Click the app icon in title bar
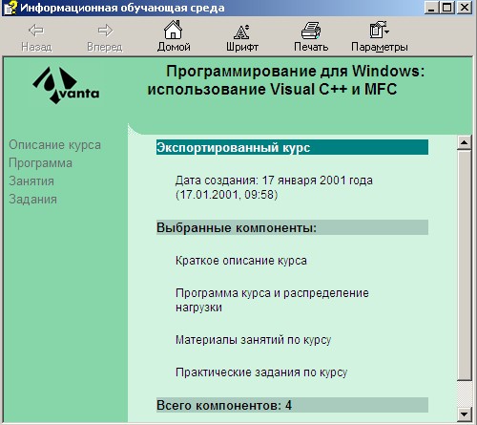This screenshot has height=425, width=477. (10, 8)
